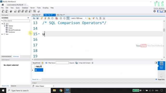The width and height of the screenshot is (166, 93).
Task: Export recordset to external file icon
Action: (x=77, y=63)
